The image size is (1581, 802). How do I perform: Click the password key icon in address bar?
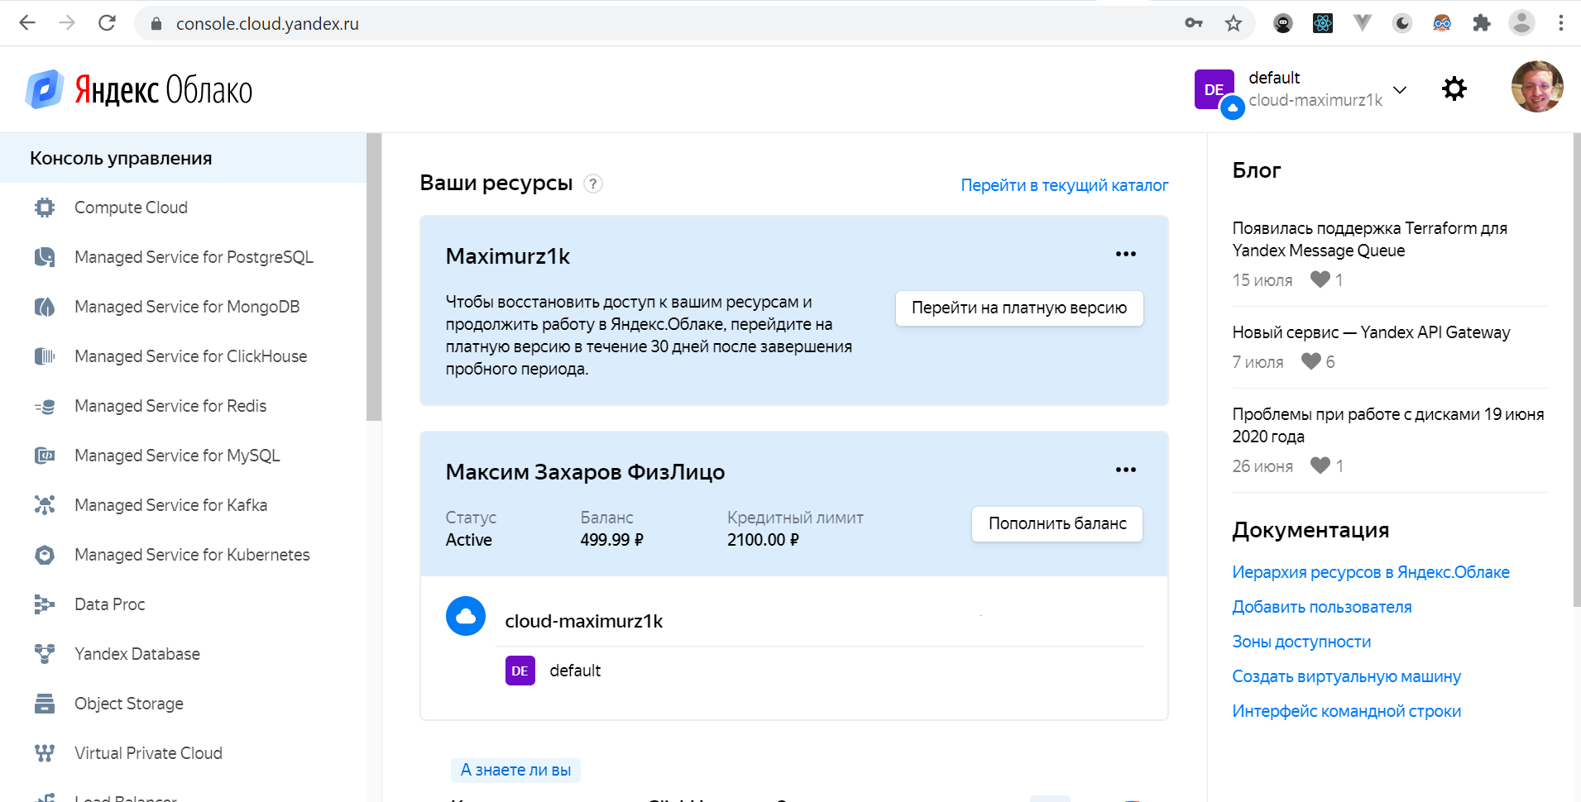(x=1194, y=23)
